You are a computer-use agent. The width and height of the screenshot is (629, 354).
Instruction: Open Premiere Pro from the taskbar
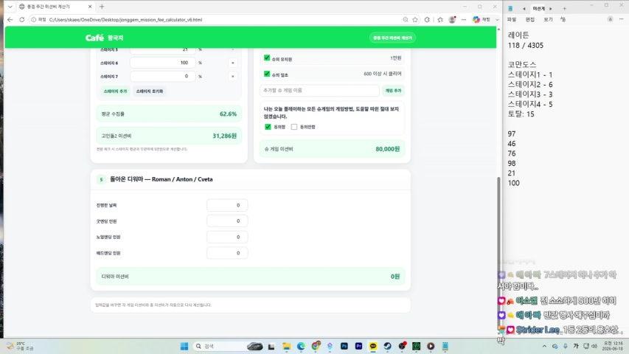pyautogui.click(x=358, y=346)
